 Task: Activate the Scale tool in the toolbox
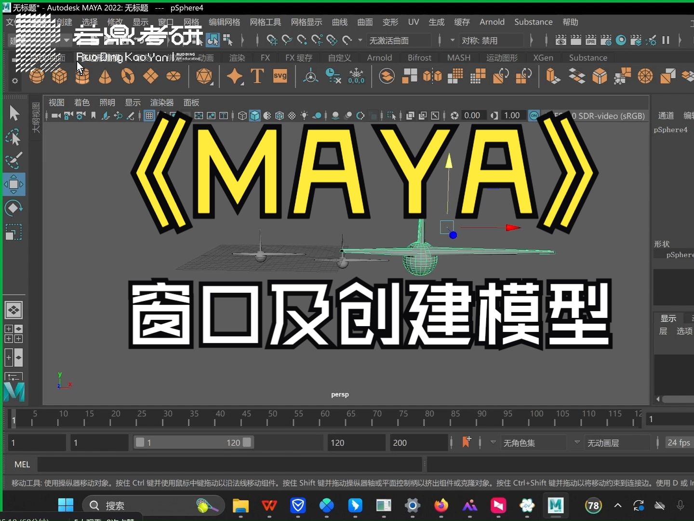click(x=13, y=232)
